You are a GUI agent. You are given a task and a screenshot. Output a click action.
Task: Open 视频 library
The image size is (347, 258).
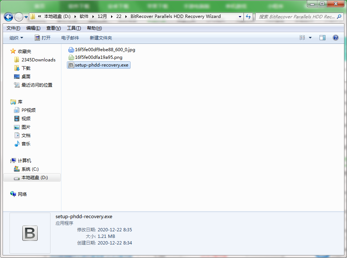tap(26, 119)
